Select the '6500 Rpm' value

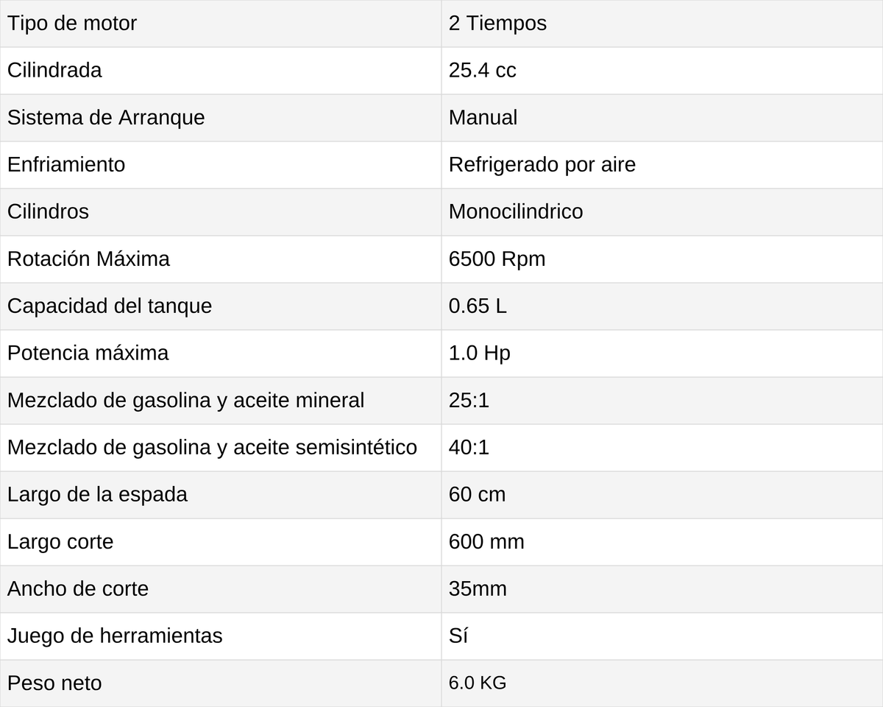pos(497,259)
